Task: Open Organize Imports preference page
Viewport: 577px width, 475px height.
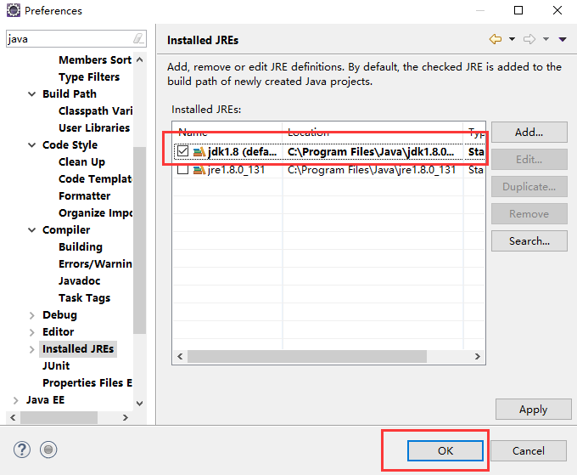Action: [x=95, y=213]
